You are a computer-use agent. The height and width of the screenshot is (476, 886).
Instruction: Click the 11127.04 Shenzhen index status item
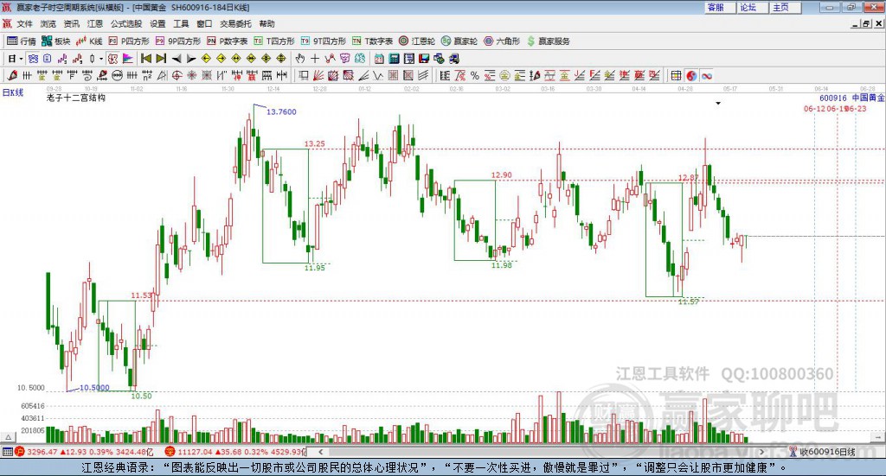click(x=195, y=452)
